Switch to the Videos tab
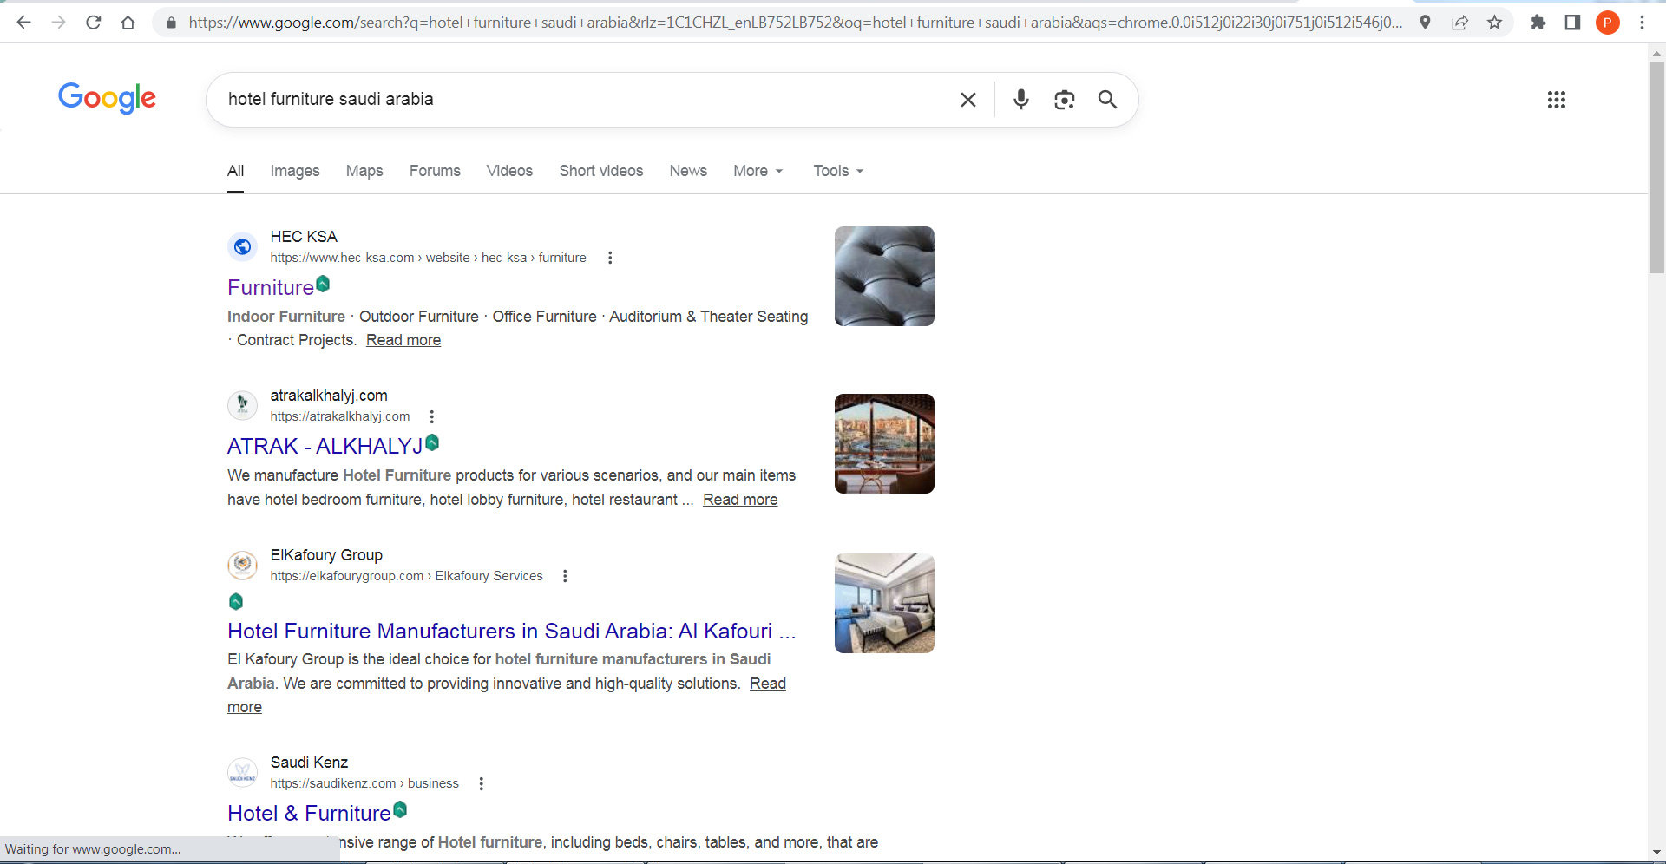The image size is (1666, 864). pos(509,171)
